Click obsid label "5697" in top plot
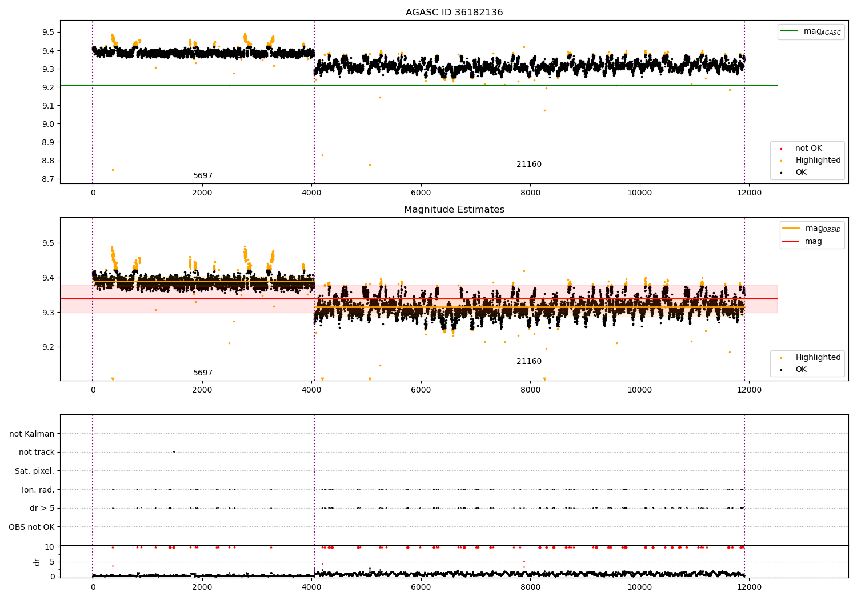This screenshot has height=600, width=857. [x=203, y=176]
